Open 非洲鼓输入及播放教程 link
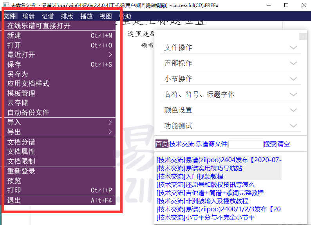Image resolution: width=311 pixels, height=225 pixels. 203,201
